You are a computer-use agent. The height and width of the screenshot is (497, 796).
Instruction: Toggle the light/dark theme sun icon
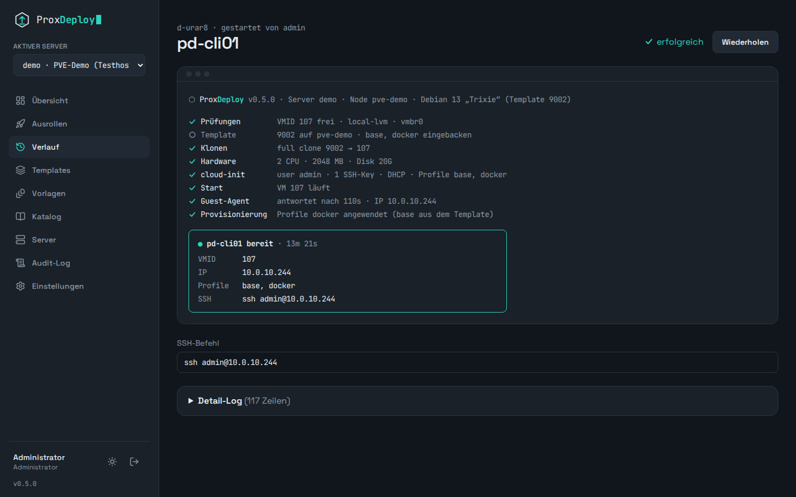pos(112,462)
